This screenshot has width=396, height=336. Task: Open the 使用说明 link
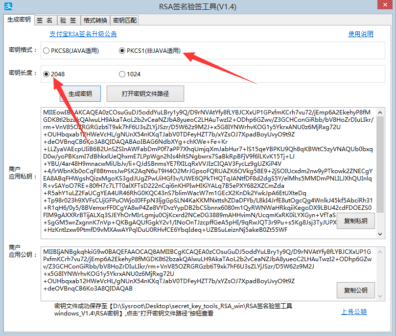point(361,34)
